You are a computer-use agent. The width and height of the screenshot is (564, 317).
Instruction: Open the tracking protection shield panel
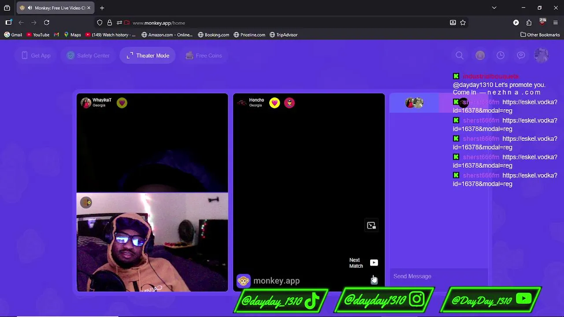(100, 23)
